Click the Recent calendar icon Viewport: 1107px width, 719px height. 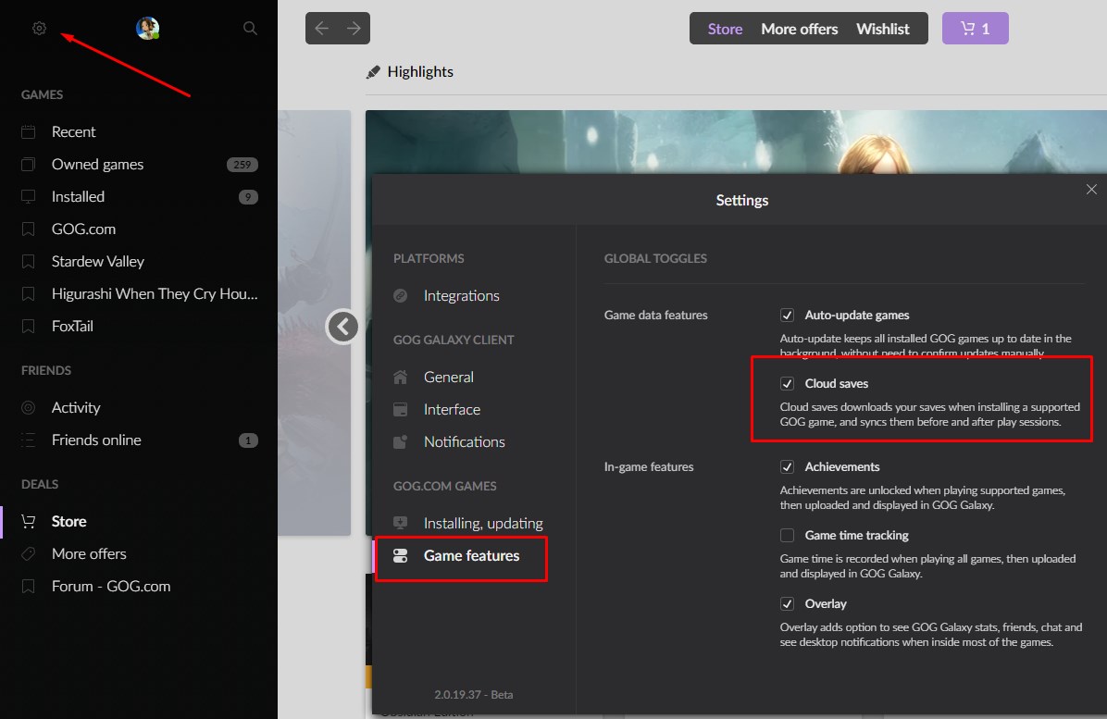point(29,132)
